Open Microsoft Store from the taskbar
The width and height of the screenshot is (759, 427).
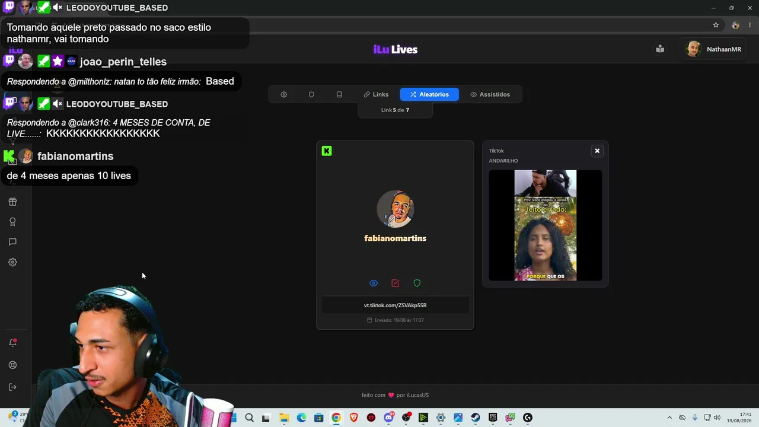coord(319,418)
